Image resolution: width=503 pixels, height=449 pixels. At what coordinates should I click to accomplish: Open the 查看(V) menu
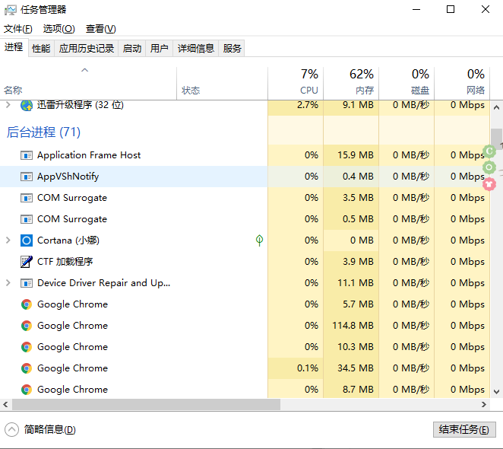coord(101,29)
